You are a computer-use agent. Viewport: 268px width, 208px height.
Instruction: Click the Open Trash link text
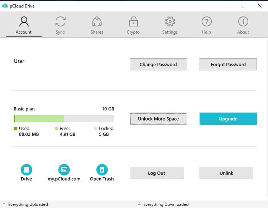pos(102,179)
